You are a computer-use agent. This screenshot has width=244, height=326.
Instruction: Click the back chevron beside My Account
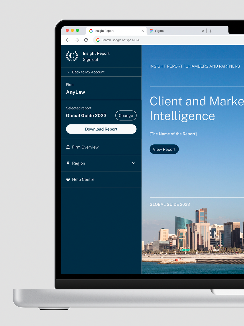(x=68, y=72)
